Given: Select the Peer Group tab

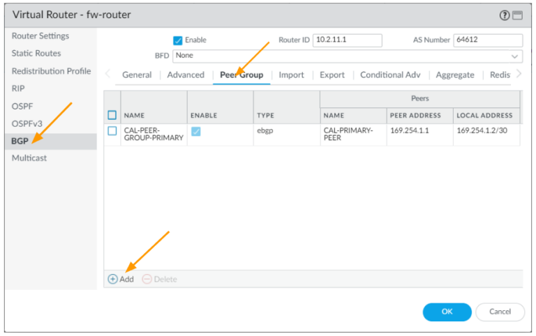Looking at the screenshot, I should pos(241,75).
